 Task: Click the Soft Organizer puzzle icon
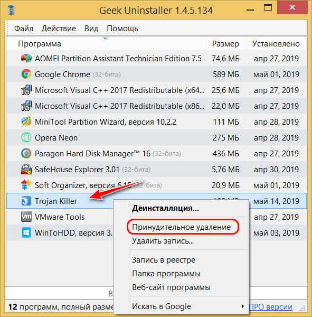[x=26, y=185]
